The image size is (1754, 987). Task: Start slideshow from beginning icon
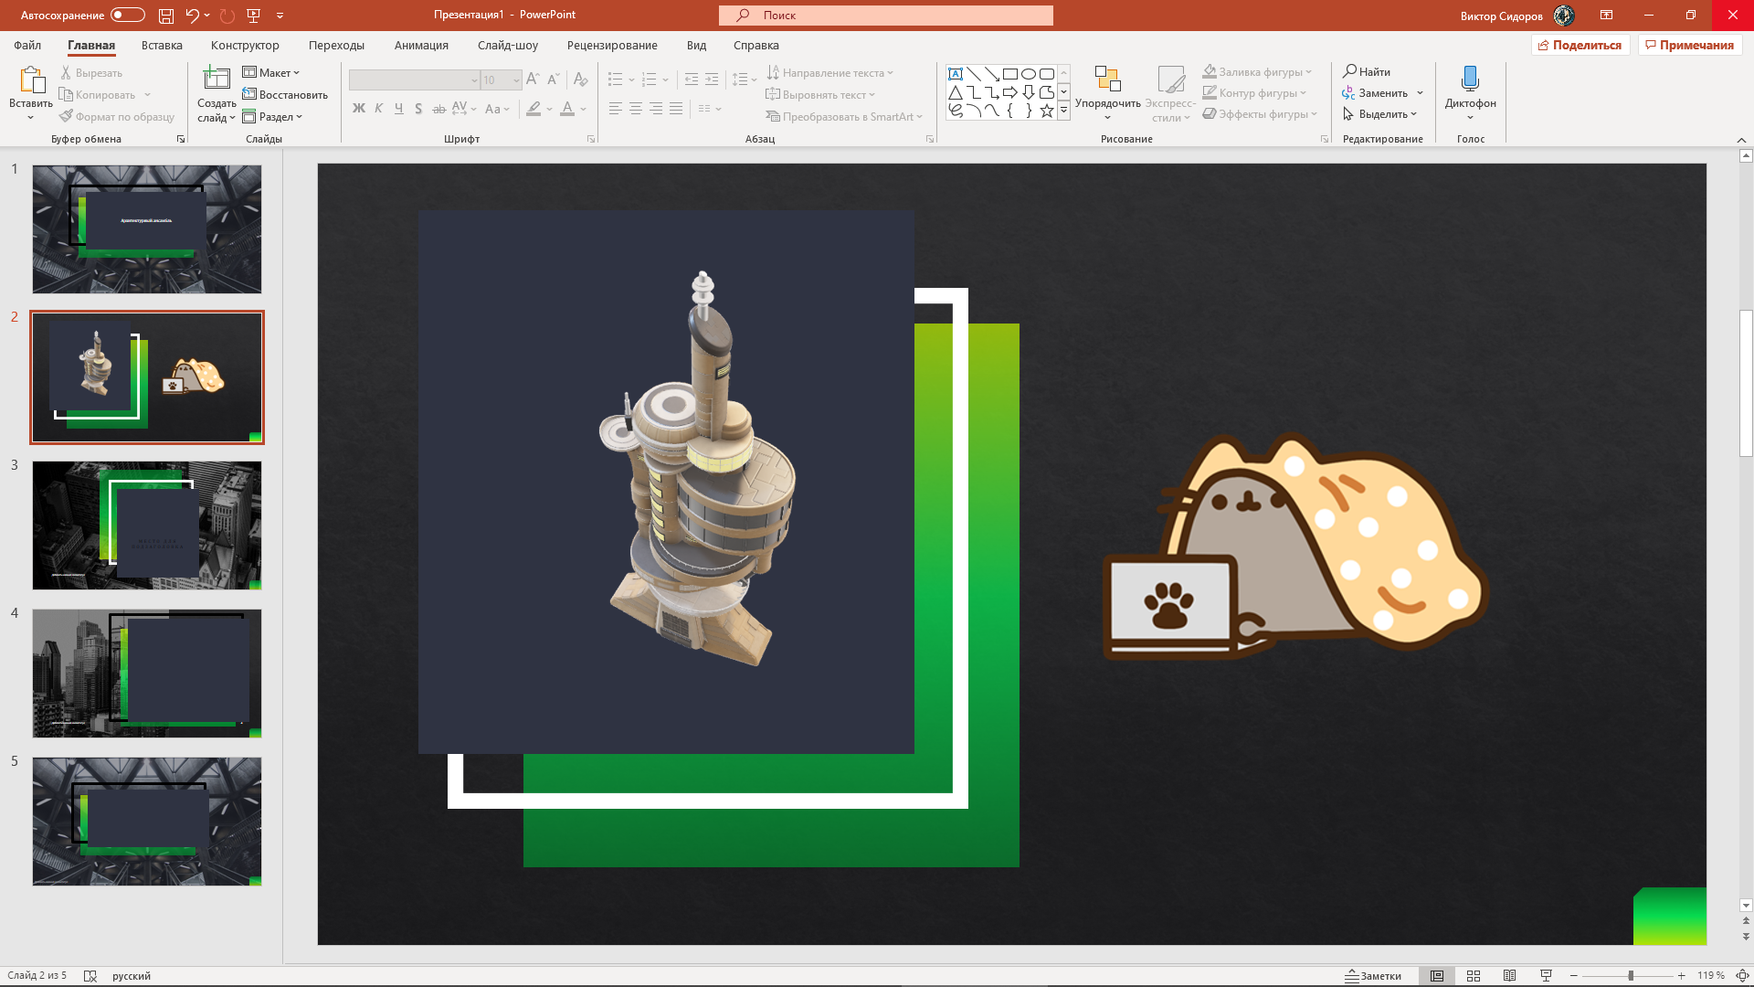coord(254,16)
